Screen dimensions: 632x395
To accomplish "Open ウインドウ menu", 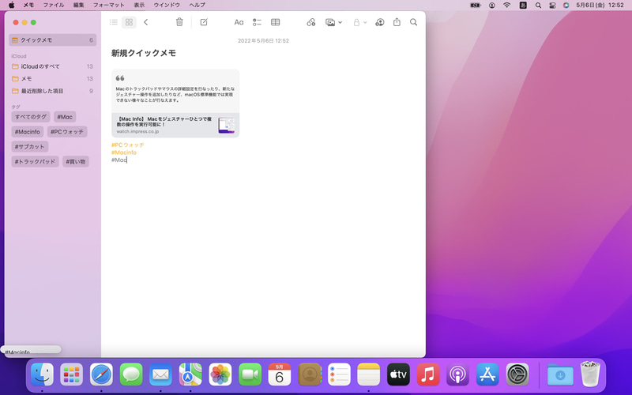I will pos(167,5).
